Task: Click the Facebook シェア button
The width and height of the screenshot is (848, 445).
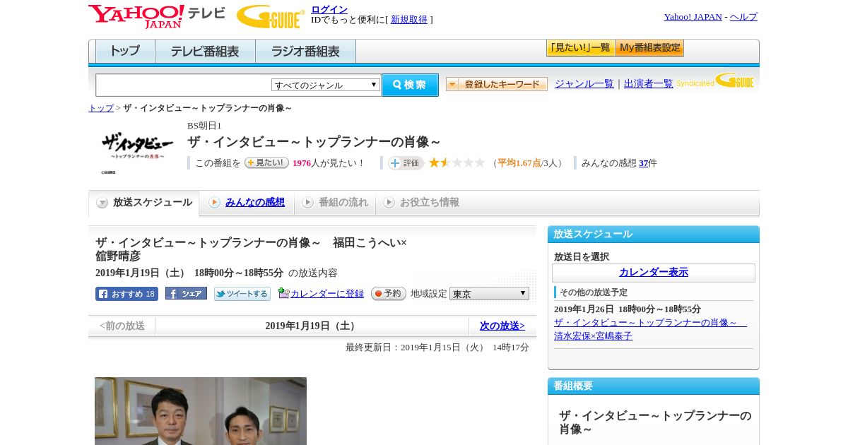Action: point(186,293)
